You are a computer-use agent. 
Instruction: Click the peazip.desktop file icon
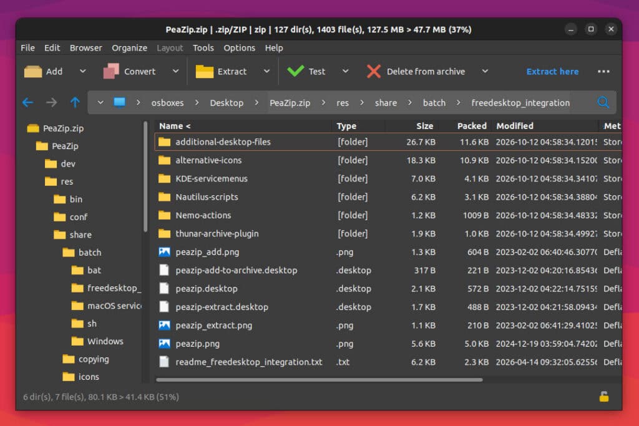click(x=164, y=288)
